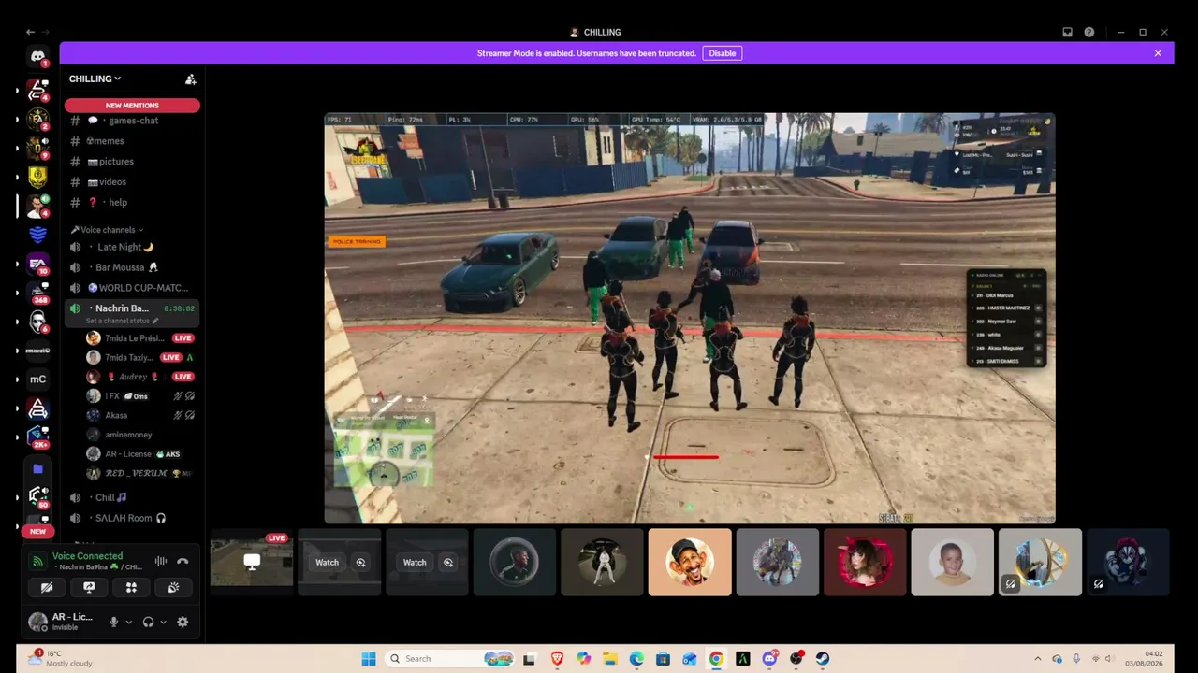The width and height of the screenshot is (1198, 673).
Task: Click the Windows taskbar Search box
Action: pos(450,659)
